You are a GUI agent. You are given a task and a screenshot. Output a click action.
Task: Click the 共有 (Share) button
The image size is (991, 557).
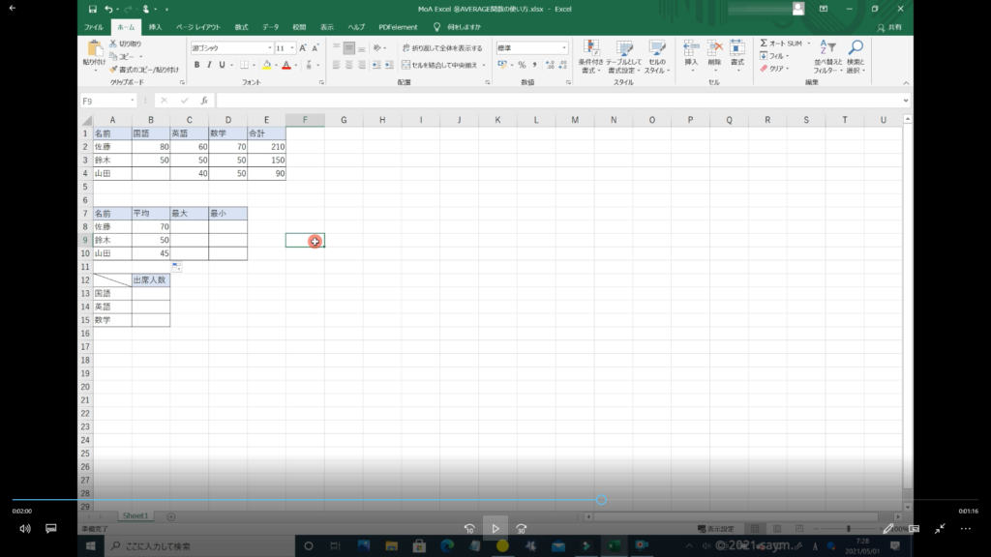889,27
